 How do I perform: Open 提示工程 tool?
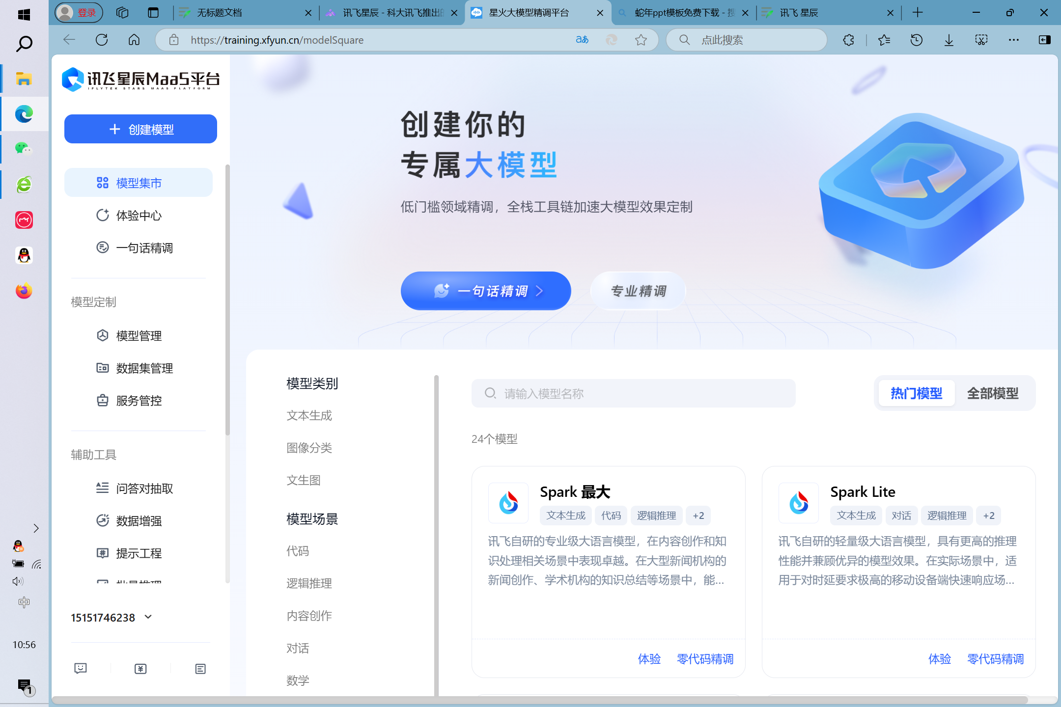[139, 553]
